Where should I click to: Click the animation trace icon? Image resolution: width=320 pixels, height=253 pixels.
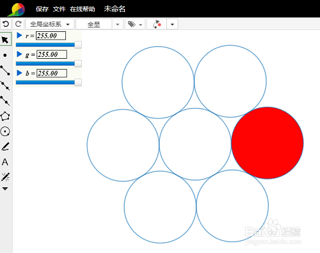click(x=157, y=24)
